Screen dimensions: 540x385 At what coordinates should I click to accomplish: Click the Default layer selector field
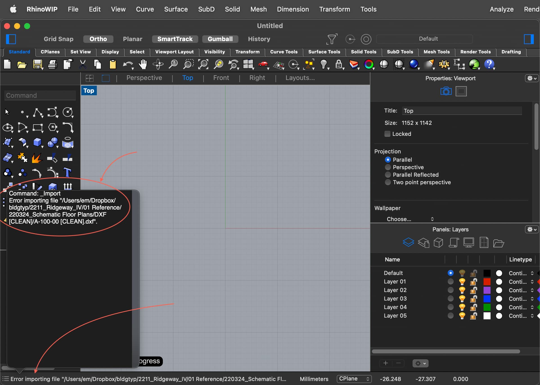click(x=424, y=39)
